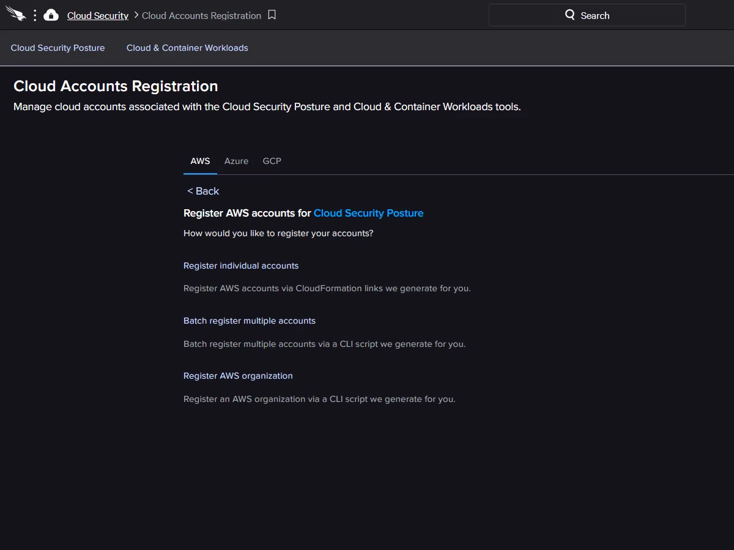The height and width of the screenshot is (550, 734).
Task: Select the AWS tab
Action: pos(200,162)
